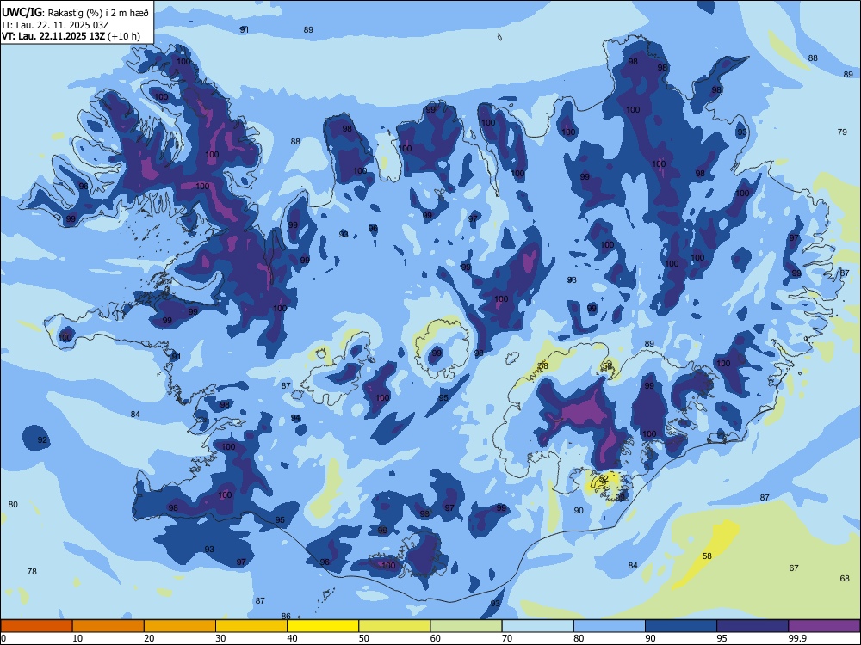Viewport: 861px width, 645px height.
Task: Click the '10' legend tick label
Action: point(77,638)
